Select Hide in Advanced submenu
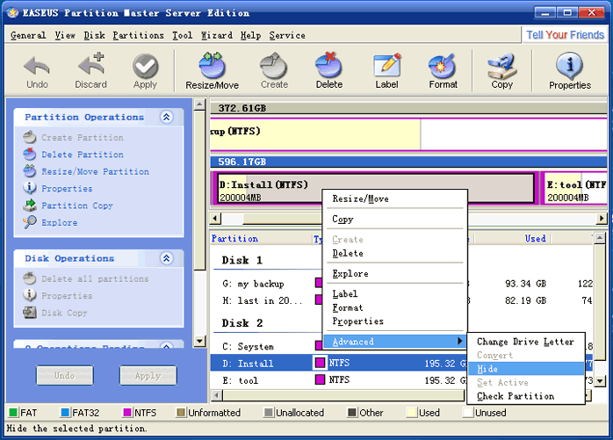 (525, 369)
